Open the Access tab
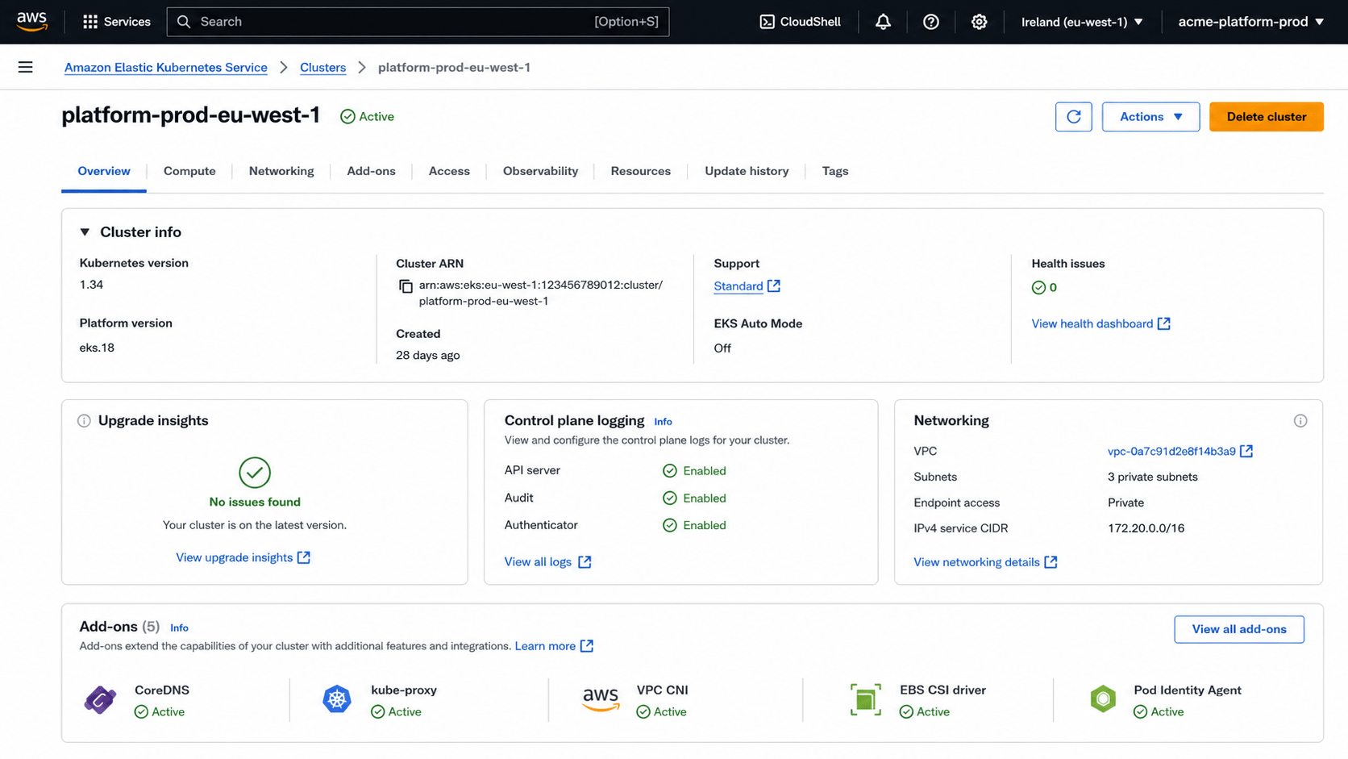Screen dimensions: 1348x759 (449, 171)
